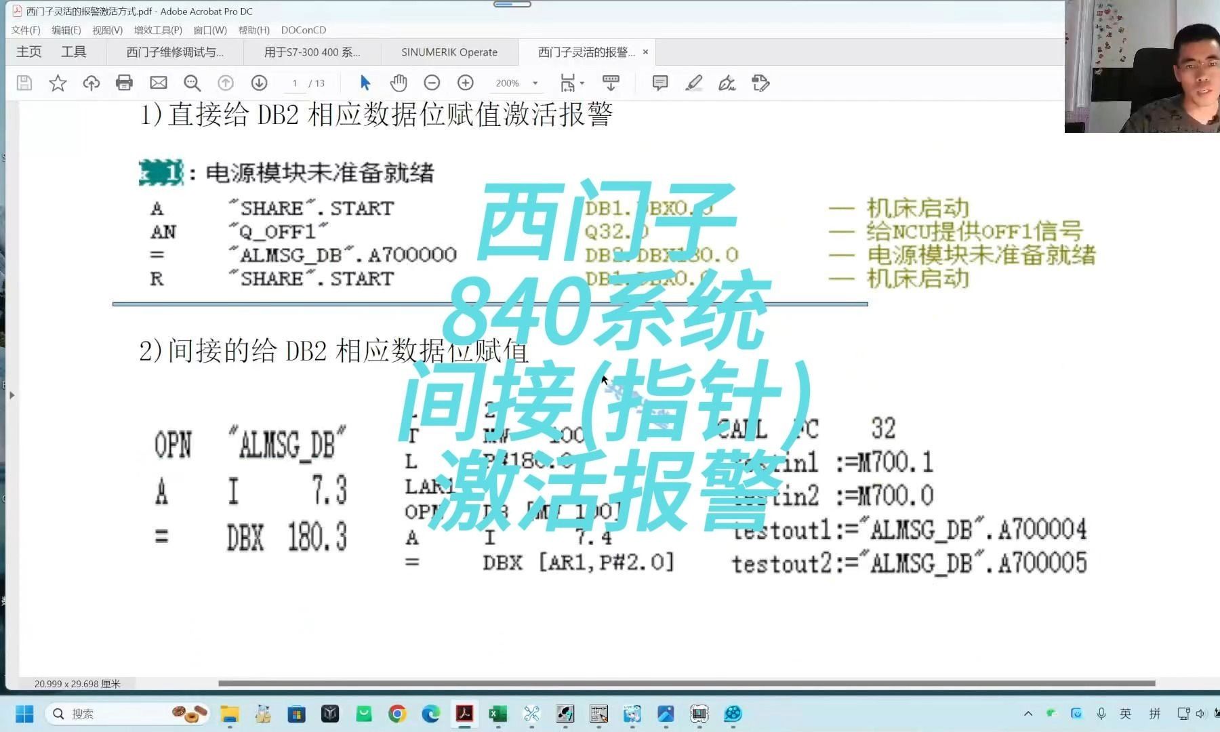Viewport: 1220px width, 732px height.
Task: Open the 窗口(W) menu
Action: [210, 30]
